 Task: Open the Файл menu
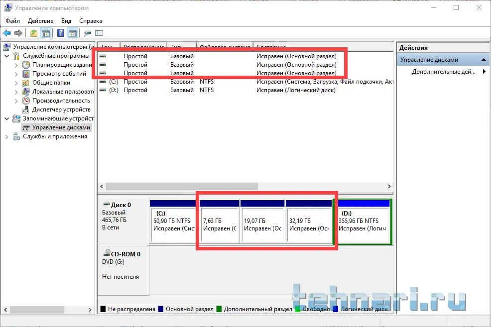coord(12,20)
